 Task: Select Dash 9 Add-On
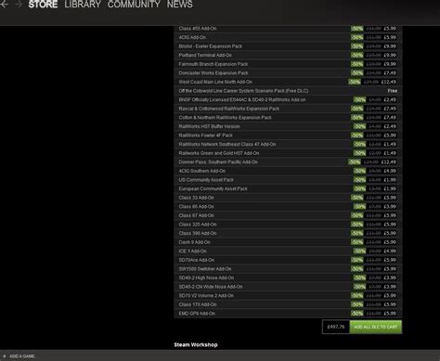(x=288, y=242)
